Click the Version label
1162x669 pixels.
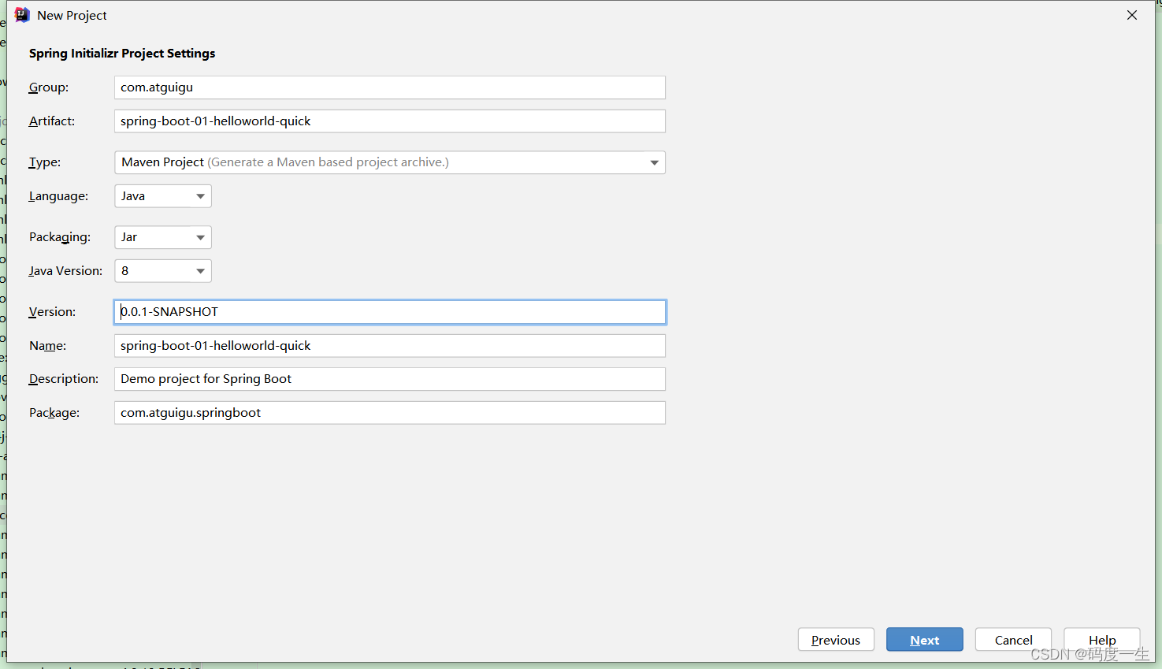tap(52, 312)
